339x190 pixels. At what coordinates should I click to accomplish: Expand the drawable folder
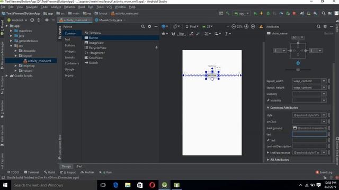tap(15, 51)
